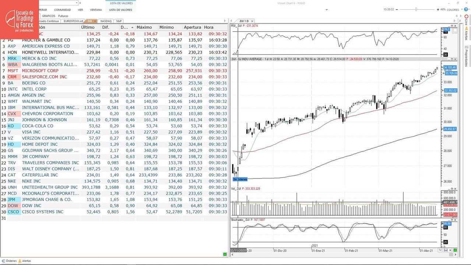Click chart scrollbar left arrow

click(x=232, y=255)
